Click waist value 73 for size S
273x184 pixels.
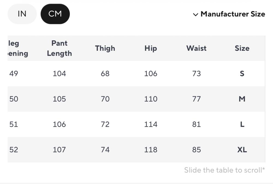pyautogui.click(x=196, y=74)
